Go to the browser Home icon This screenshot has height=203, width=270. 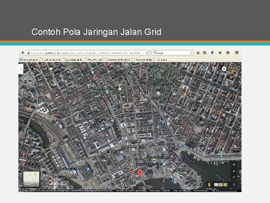(220, 53)
